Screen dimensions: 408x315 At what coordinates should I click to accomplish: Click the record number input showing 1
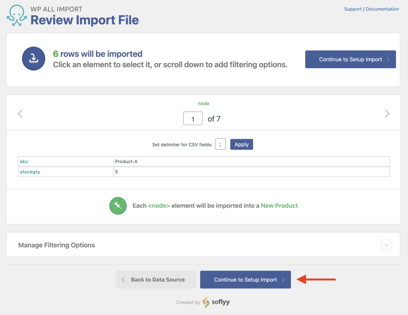click(x=192, y=118)
